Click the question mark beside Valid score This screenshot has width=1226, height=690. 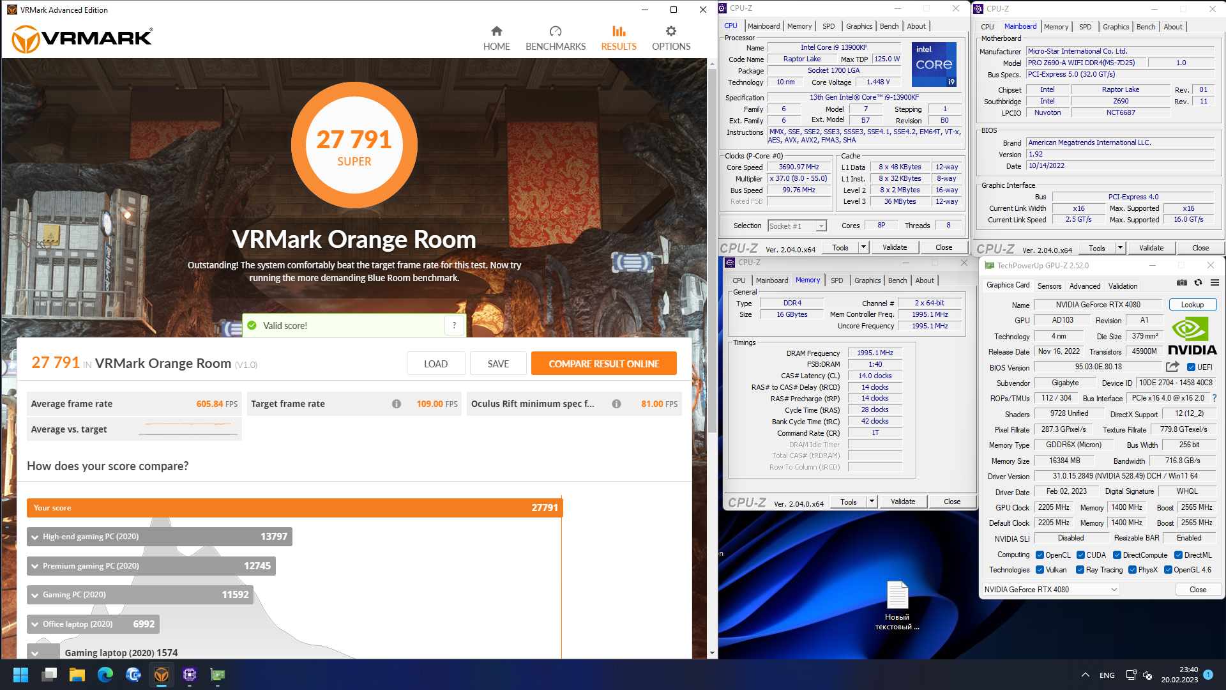click(x=454, y=325)
